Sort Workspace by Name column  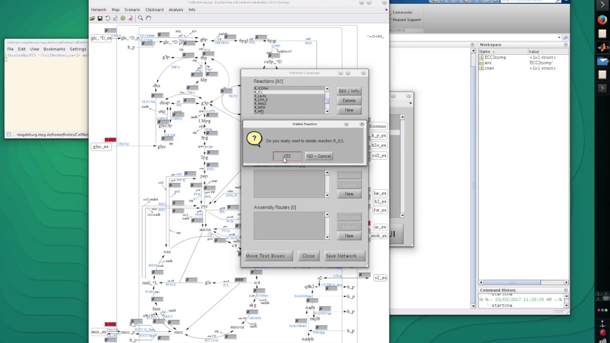coord(502,51)
